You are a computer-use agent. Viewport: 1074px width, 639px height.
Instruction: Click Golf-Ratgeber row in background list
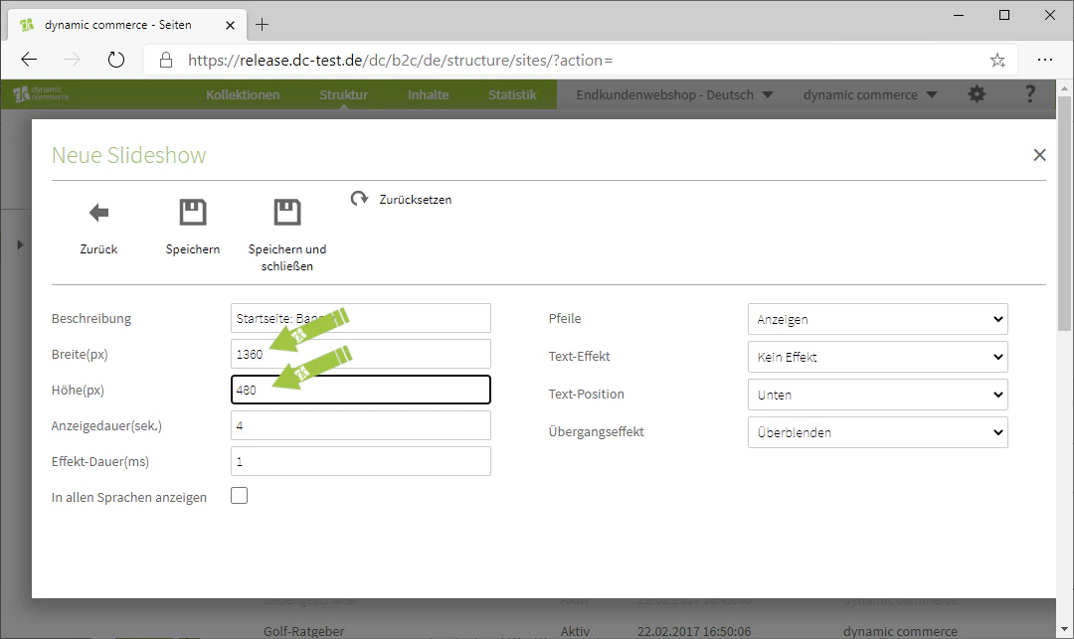[304, 631]
